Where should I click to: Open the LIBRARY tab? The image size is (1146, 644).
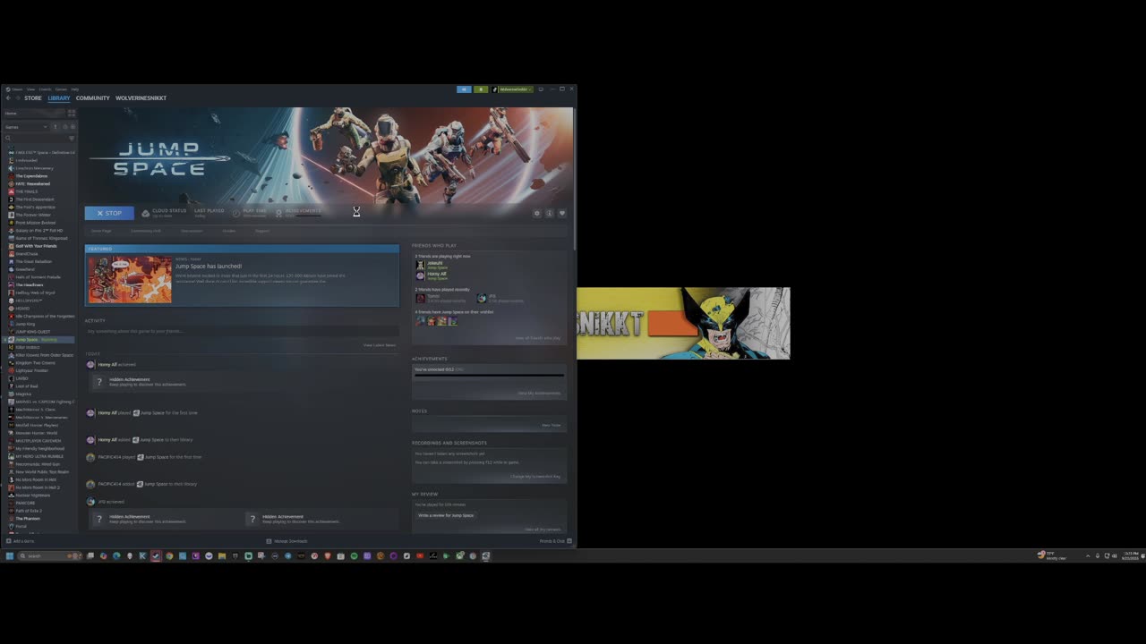[x=59, y=98]
